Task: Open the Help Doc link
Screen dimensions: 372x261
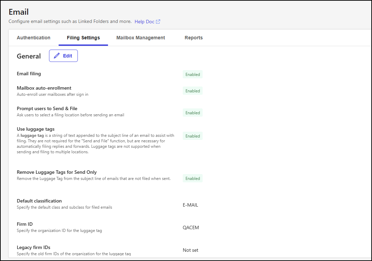Action: click(x=144, y=21)
